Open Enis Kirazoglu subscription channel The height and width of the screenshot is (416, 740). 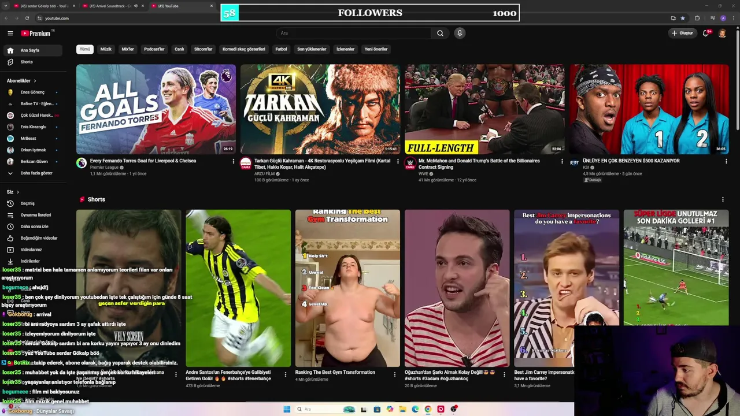pyautogui.click(x=34, y=127)
